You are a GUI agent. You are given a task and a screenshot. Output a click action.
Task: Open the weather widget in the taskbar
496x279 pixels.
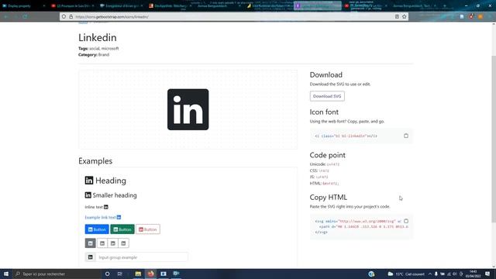point(406,274)
